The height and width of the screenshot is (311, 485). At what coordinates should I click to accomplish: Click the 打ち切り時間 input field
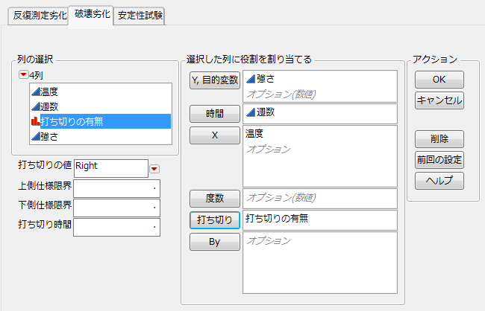pos(116,227)
